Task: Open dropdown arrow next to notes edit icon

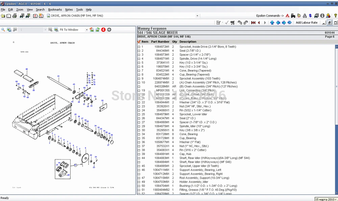Action: (222, 23)
